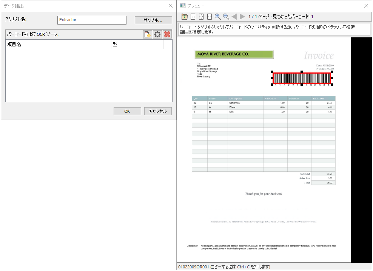
Task: Zoom in on the preview
Action: tap(218, 16)
